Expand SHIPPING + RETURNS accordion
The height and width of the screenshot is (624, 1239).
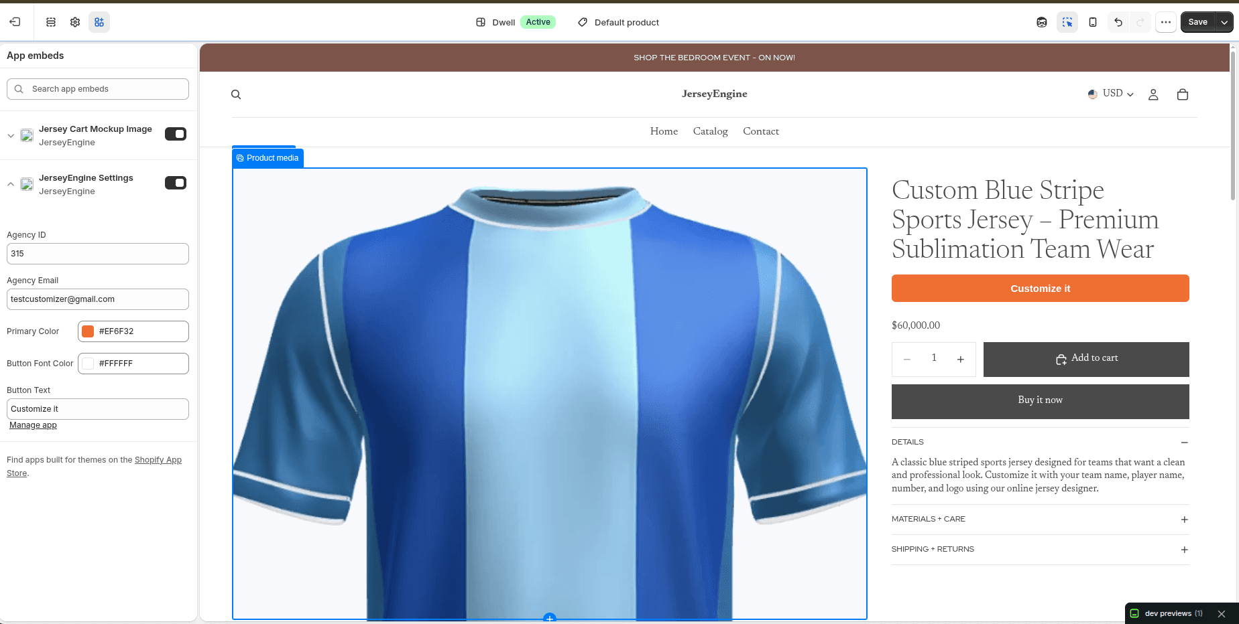pos(1041,549)
